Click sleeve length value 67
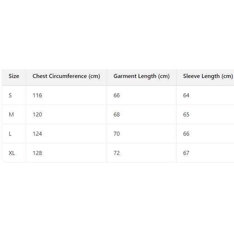 (186, 153)
